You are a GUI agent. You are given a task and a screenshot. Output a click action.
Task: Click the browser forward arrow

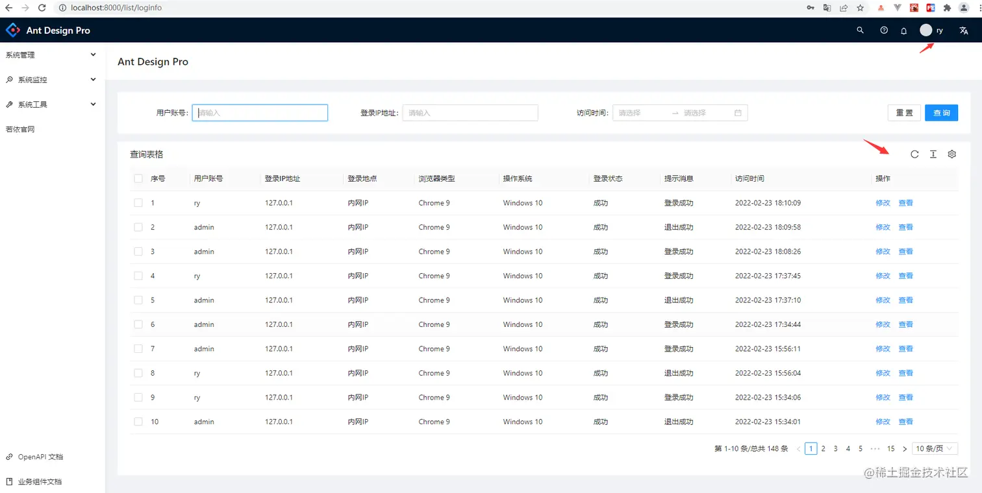[25, 8]
